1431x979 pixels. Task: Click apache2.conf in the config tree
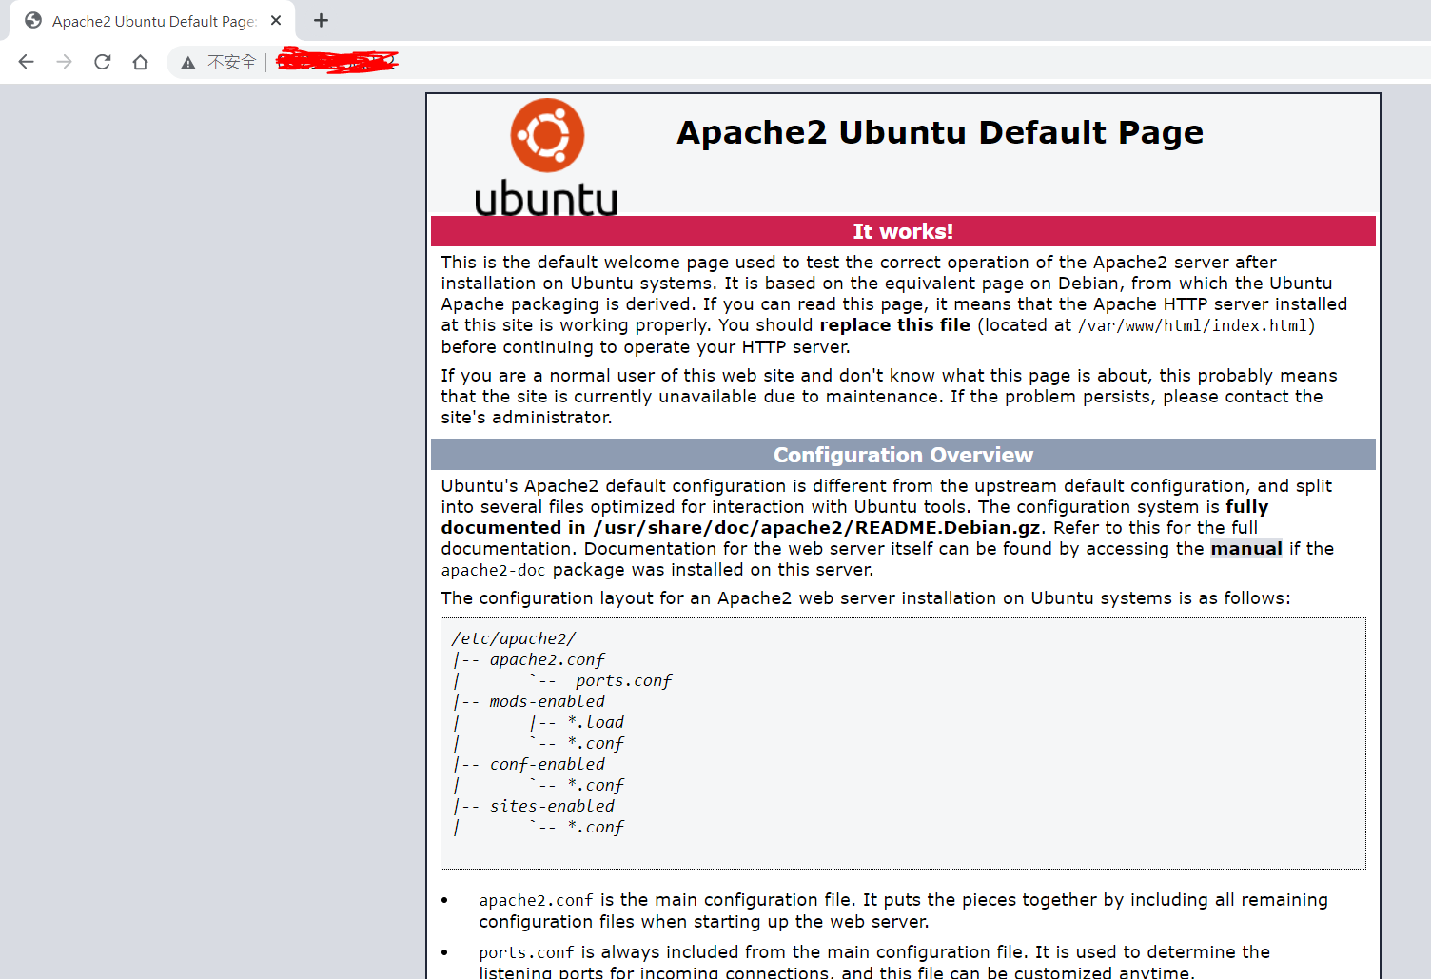pos(547,660)
